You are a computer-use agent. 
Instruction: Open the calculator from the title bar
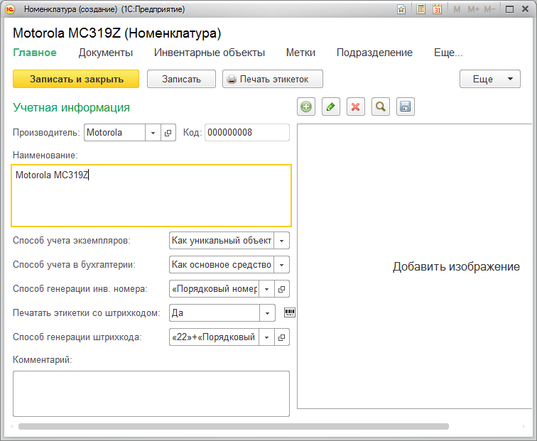coord(421,9)
